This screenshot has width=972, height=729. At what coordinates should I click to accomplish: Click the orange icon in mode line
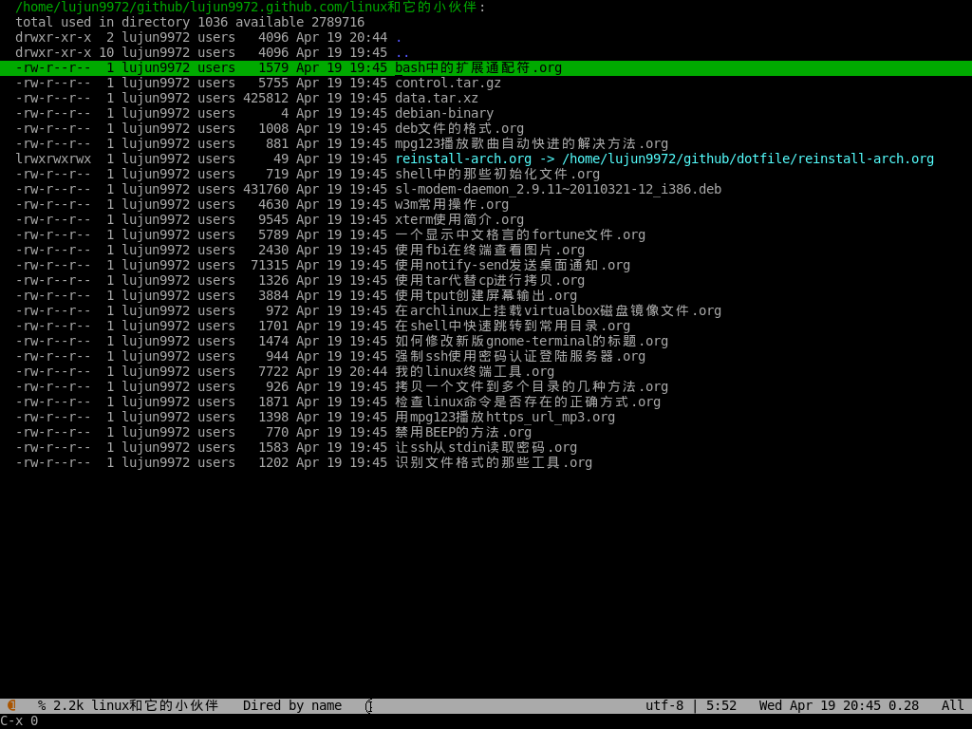(11, 705)
